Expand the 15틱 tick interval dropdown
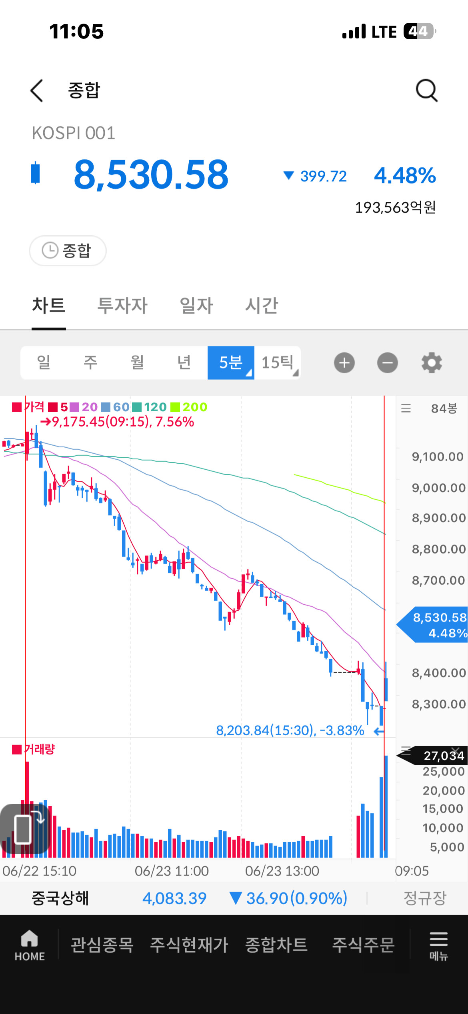The height and width of the screenshot is (1014, 468). 278,362
